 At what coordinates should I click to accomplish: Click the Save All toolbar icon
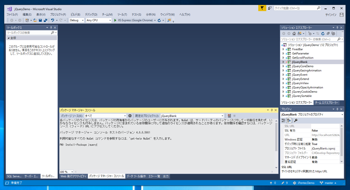point(45,20)
